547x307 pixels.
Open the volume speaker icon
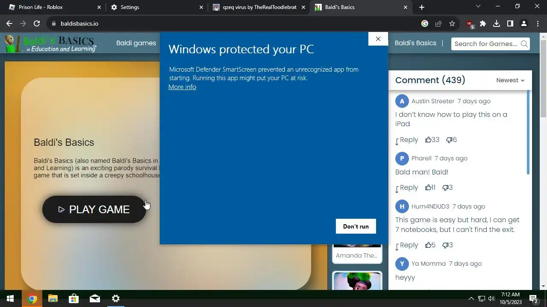[491, 298]
